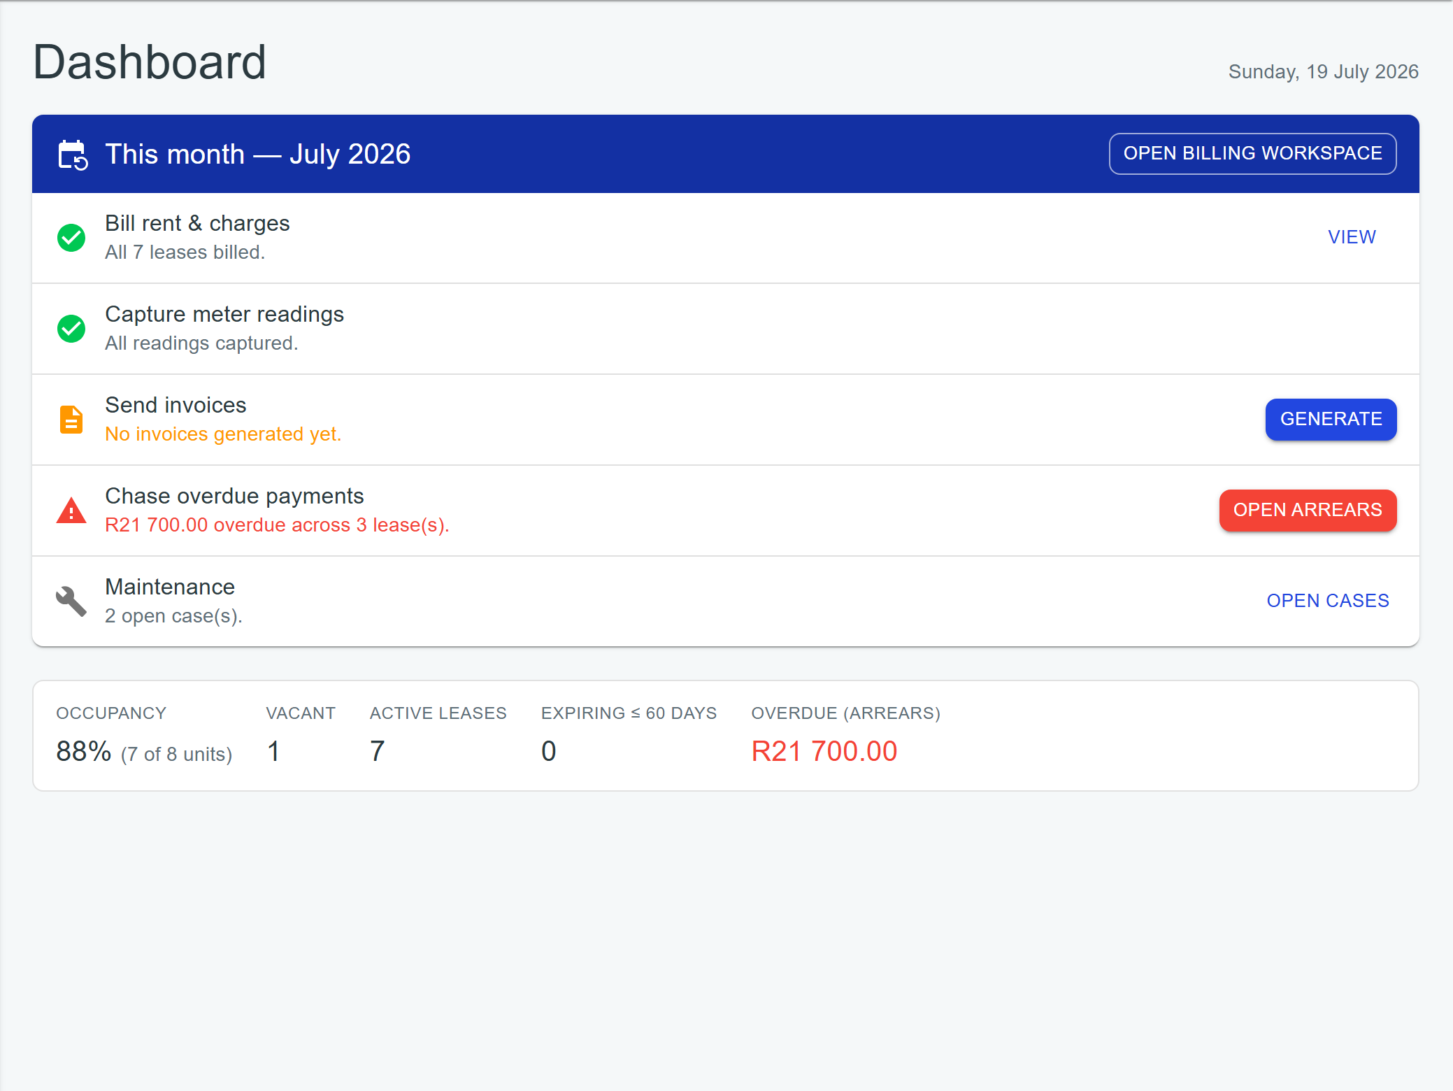The width and height of the screenshot is (1453, 1091).
Task: Click green checkmark next to Bill rent & charges
Action: point(71,238)
